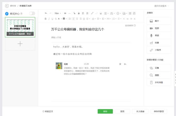Open the 手机传图 phone upload tool
The height and width of the screenshot is (116, 176).
click(159, 82)
